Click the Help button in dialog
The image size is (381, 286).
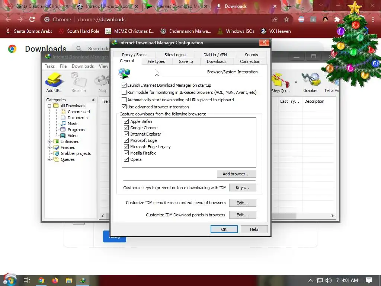coord(254,229)
